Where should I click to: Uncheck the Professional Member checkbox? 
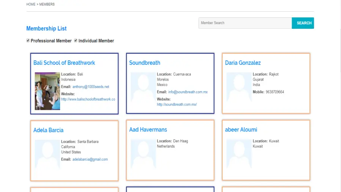[28, 41]
